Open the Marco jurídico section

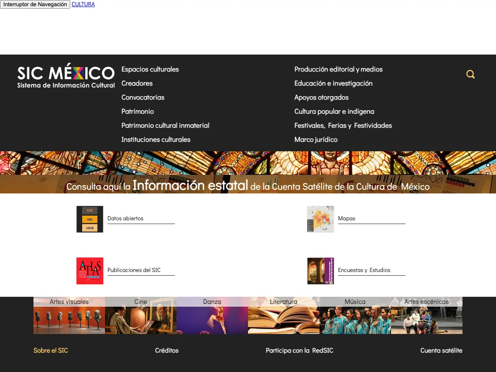coord(316,140)
